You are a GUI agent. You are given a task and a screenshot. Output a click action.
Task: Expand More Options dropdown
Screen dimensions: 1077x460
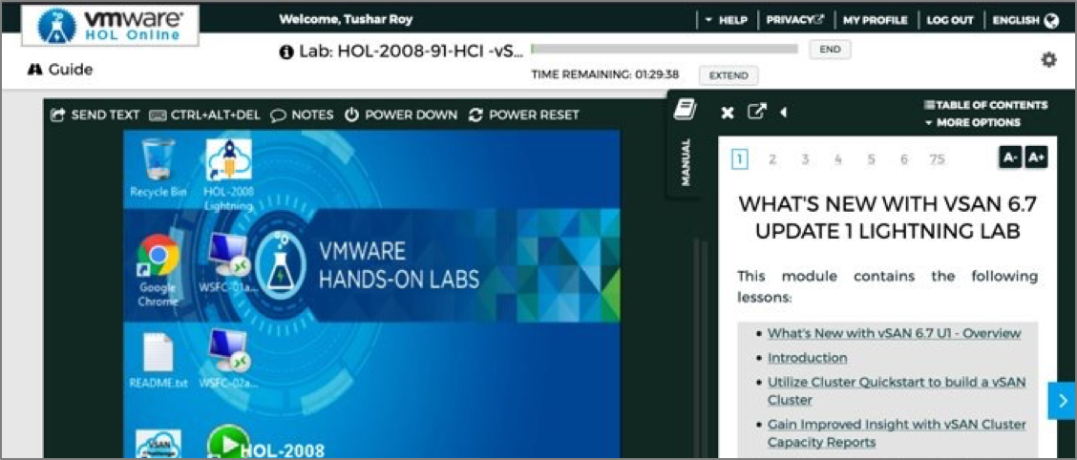click(972, 122)
